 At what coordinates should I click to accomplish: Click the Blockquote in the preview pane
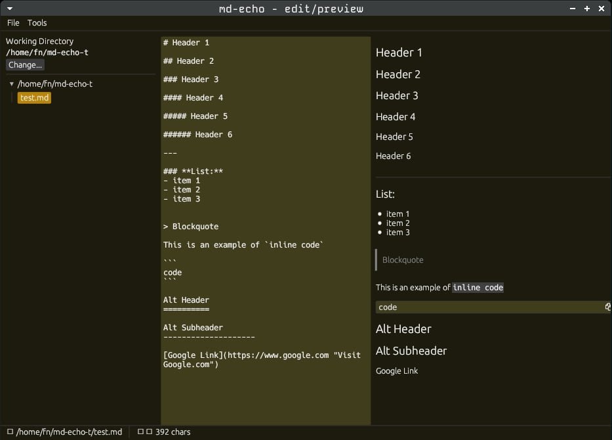(402, 260)
